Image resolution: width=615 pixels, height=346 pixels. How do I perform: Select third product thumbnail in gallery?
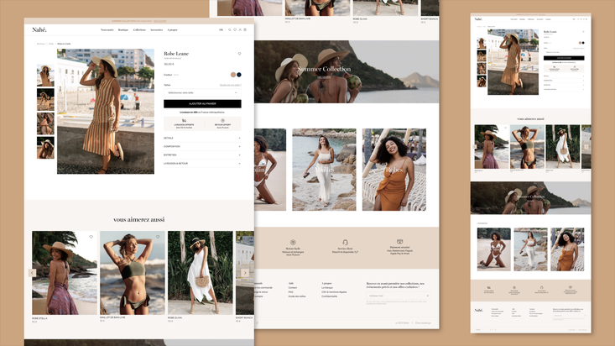[45, 123]
